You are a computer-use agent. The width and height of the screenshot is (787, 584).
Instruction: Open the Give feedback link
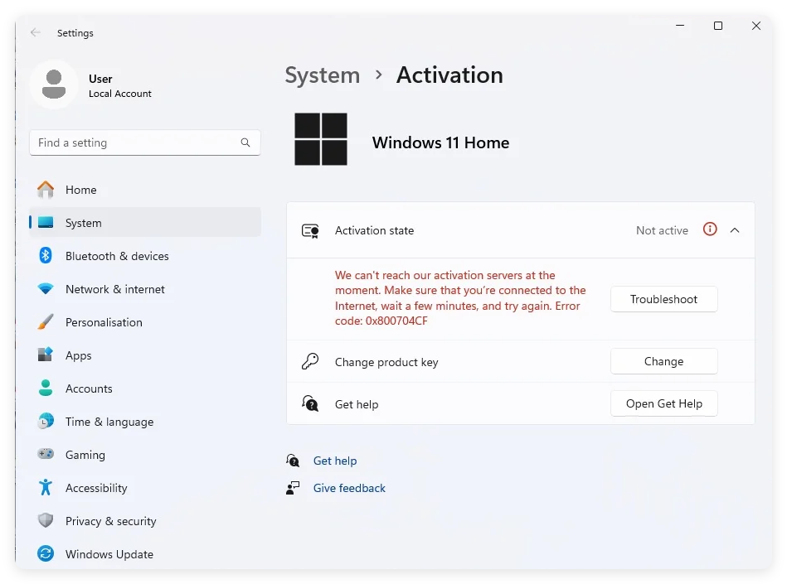click(349, 488)
